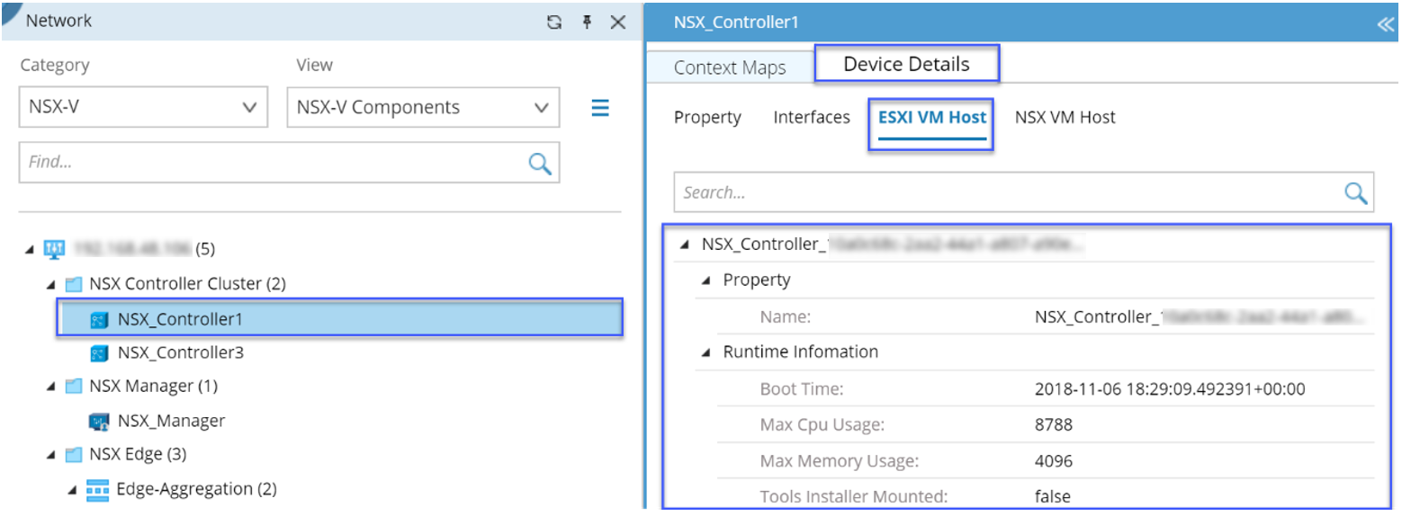Open the hamburger menu beside View dropdown
The width and height of the screenshot is (1402, 525).
tap(600, 108)
